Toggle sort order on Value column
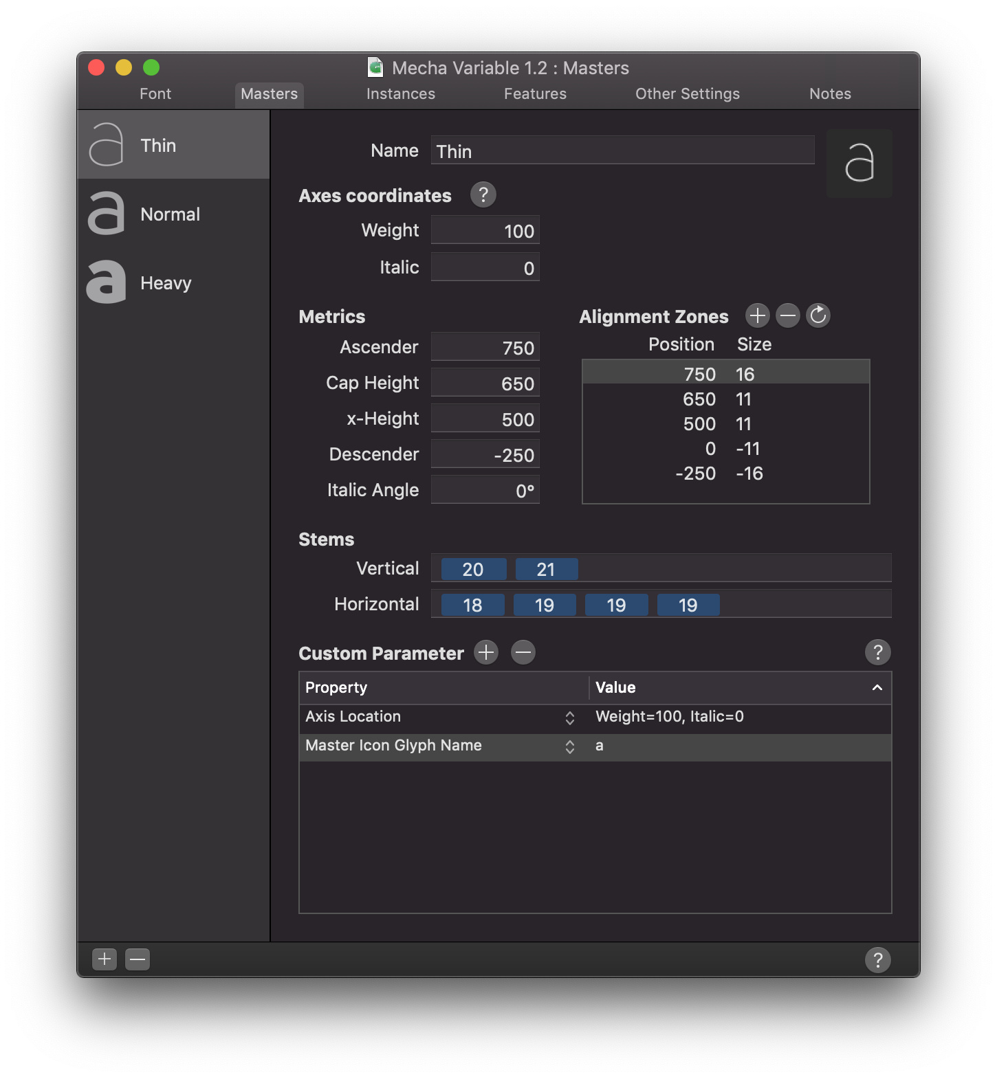 coord(877,688)
